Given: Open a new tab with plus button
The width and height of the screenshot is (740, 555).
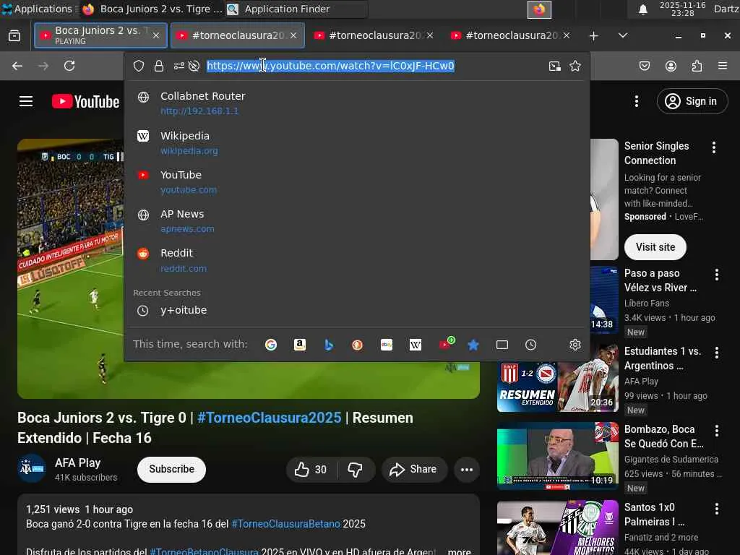Looking at the screenshot, I should (594, 35).
